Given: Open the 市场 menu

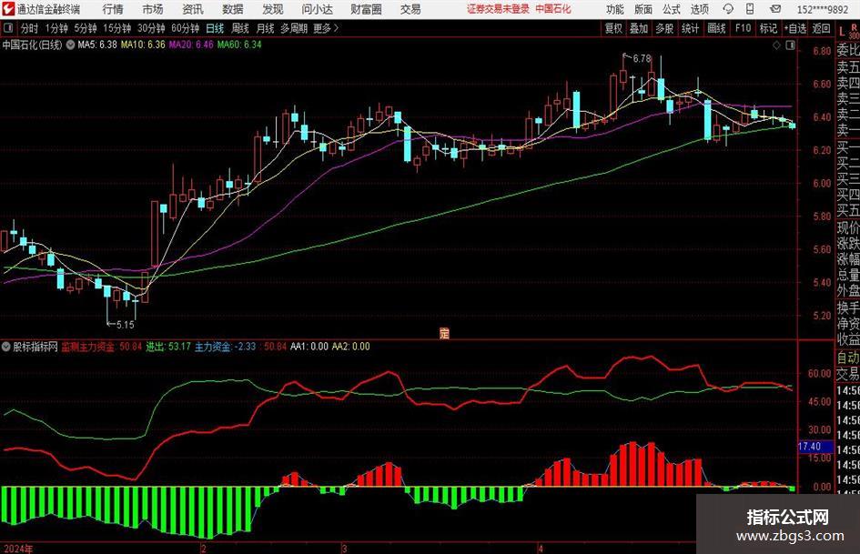Looking at the screenshot, I should coord(153,9).
